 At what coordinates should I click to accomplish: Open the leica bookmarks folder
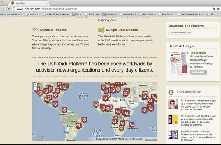(77, 14)
